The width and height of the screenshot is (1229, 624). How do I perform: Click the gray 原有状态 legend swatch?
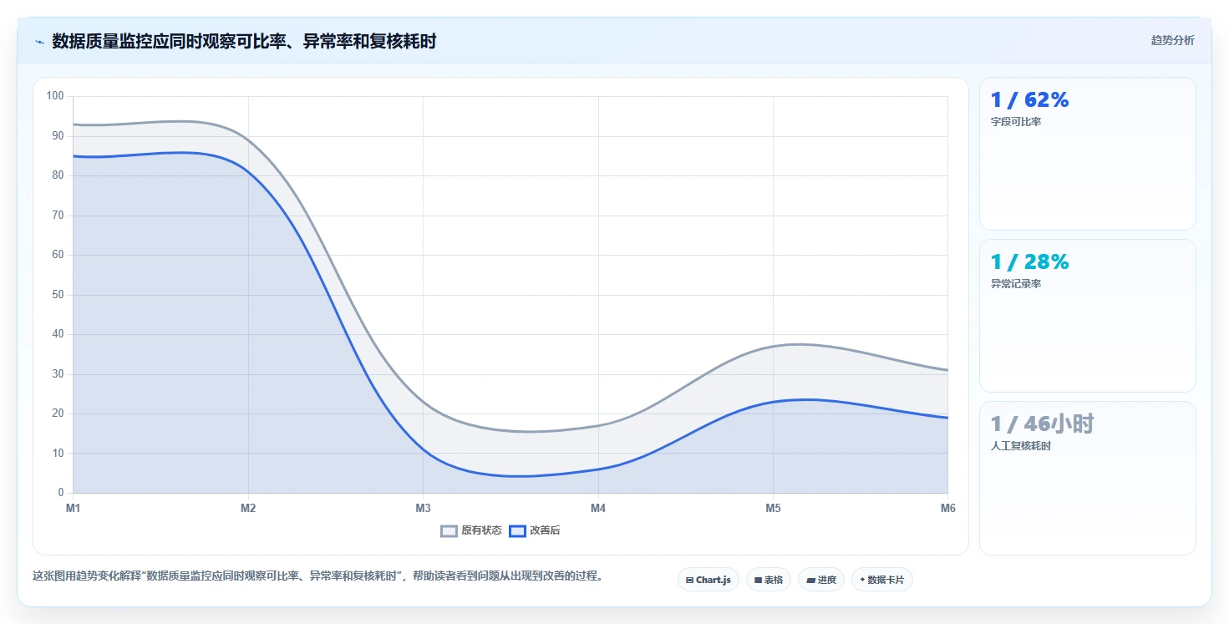(x=449, y=530)
